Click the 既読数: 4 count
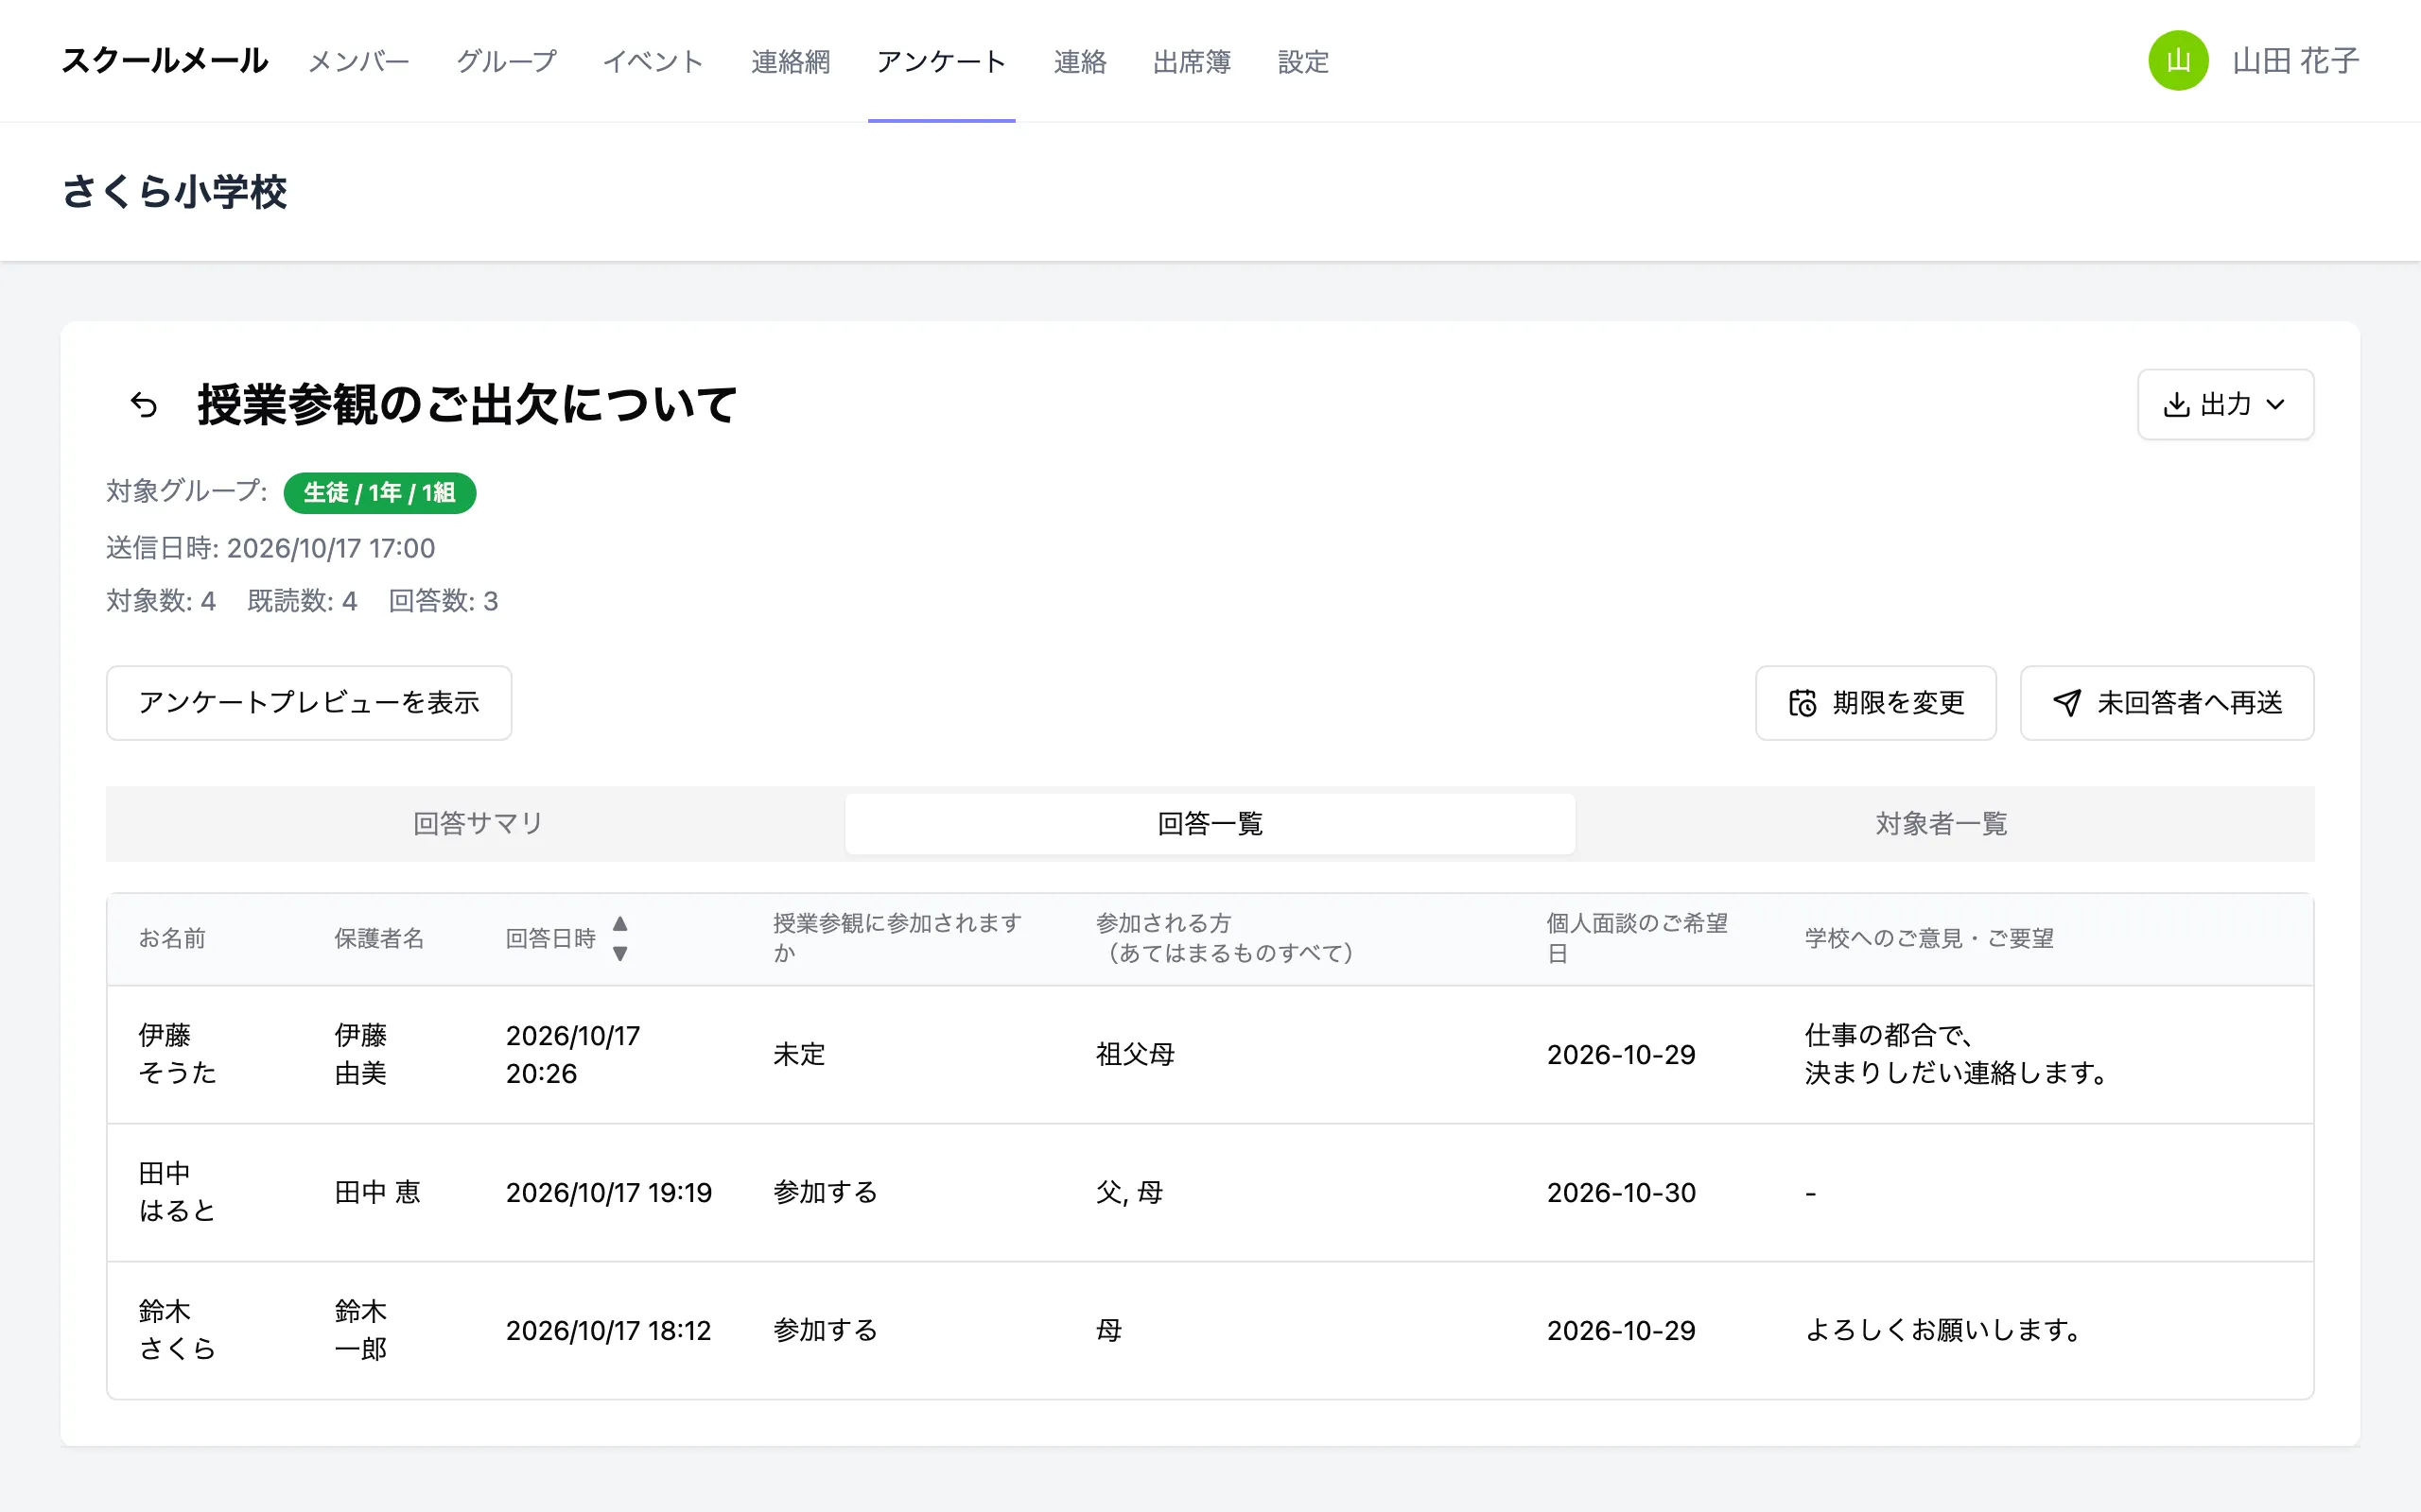The image size is (2421, 1512). click(302, 601)
